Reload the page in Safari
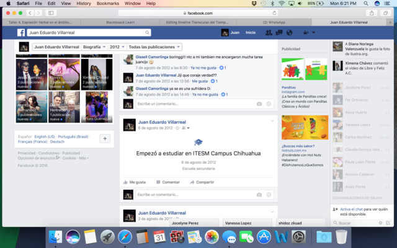The height and width of the screenshot is (248, 397). tap(274, 13)
